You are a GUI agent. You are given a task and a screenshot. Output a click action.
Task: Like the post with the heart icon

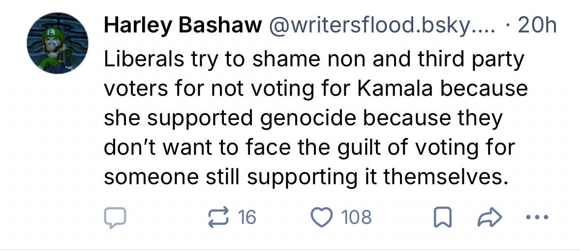point(322,217)
